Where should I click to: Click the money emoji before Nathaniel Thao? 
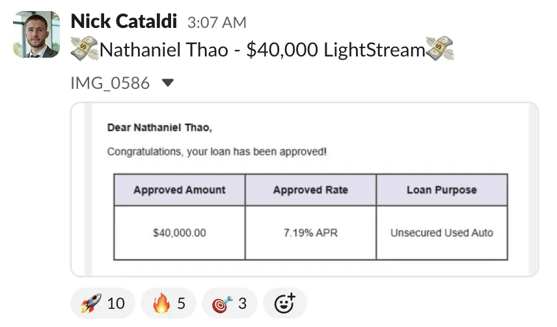(84, 49)
